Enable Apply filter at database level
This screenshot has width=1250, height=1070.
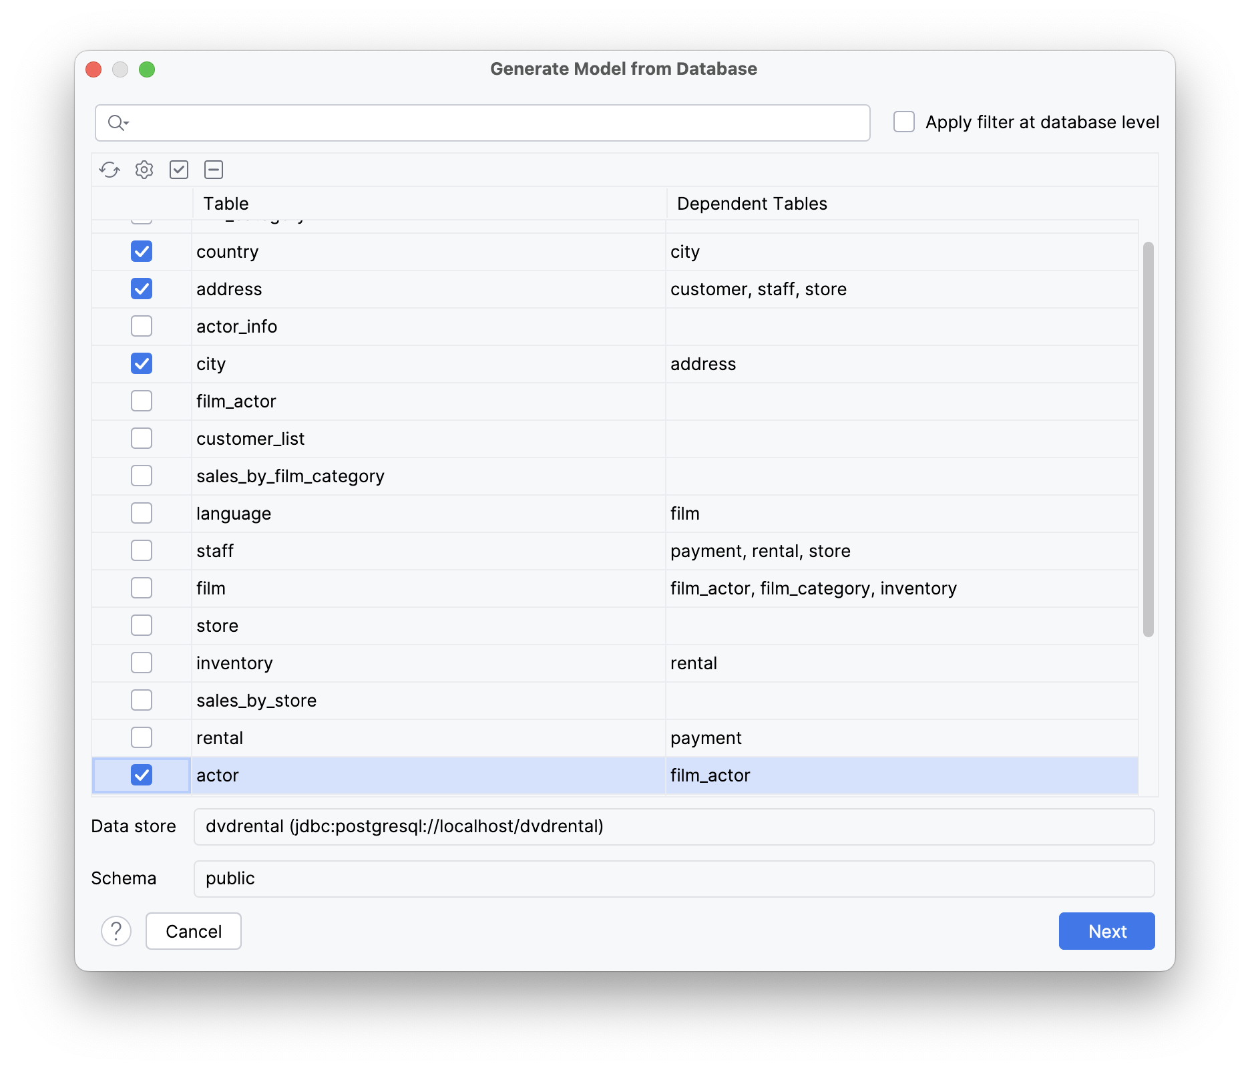click(x=904, y=122)
